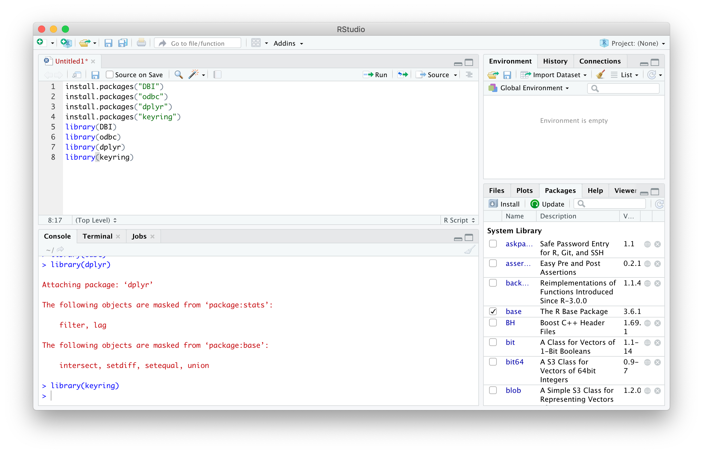Click the compile report notebook icon
This screenshot has width=703, height=454.
pos(217,74)
